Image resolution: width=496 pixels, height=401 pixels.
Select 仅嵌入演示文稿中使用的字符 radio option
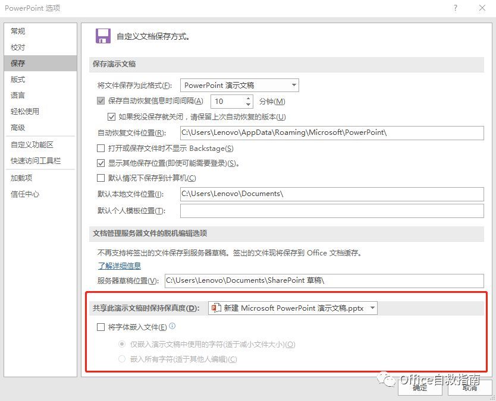pyautogui.click(x=122, y=344)
